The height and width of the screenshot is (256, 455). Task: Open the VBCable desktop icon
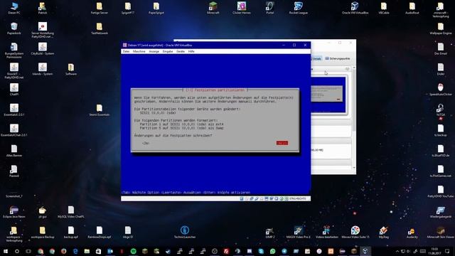384,8
